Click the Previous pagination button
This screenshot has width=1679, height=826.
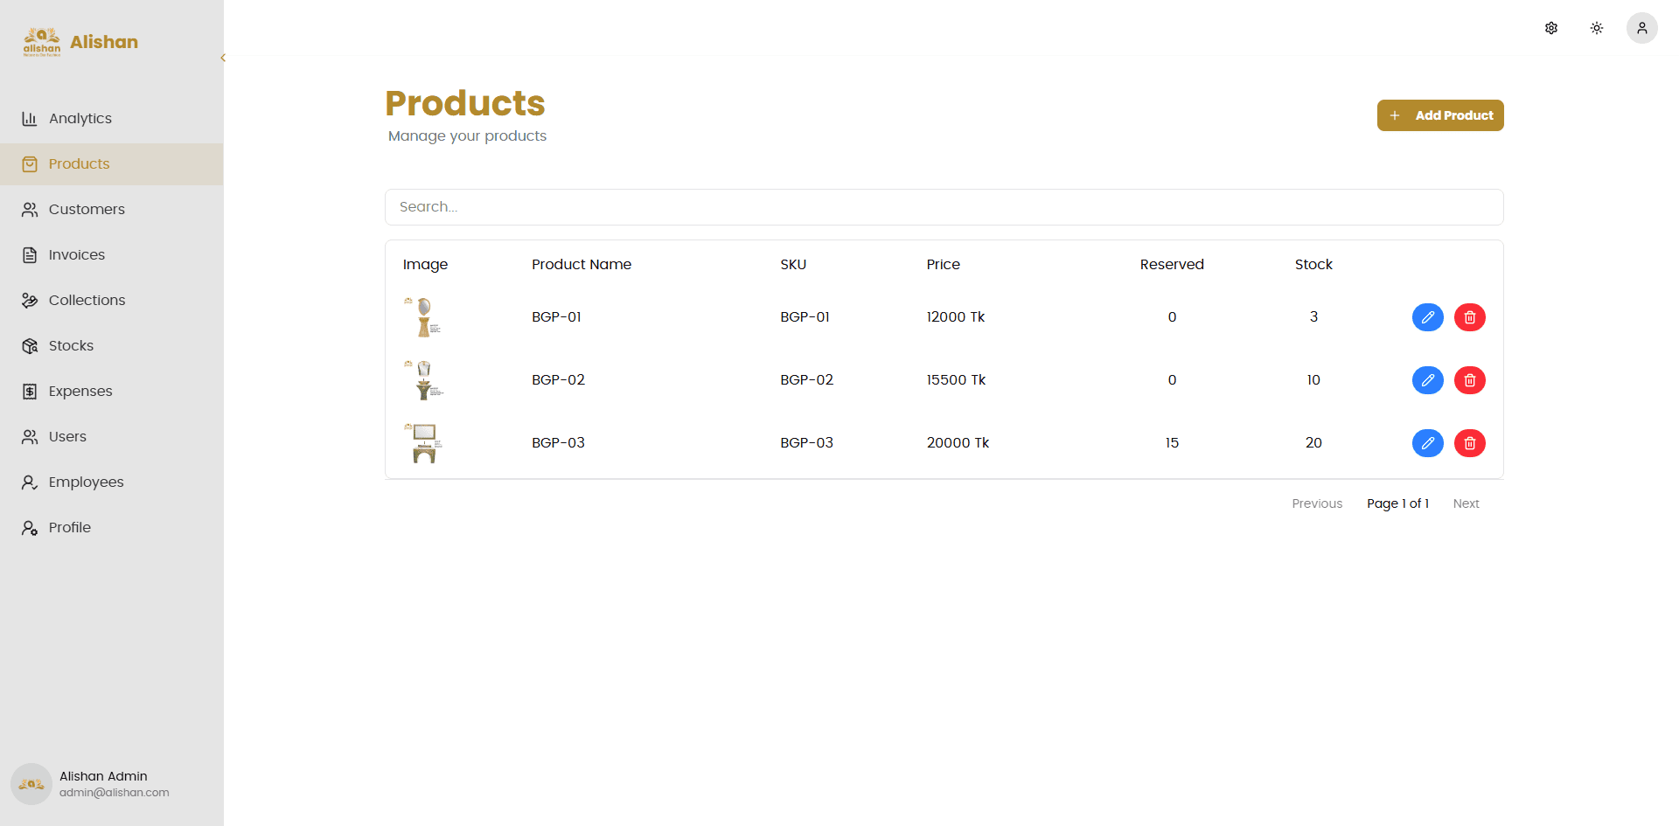pyautogui.click(x=1317, y=503)
